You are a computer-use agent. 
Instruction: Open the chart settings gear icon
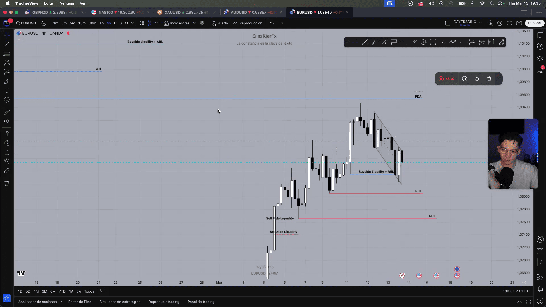coord(500,23)
